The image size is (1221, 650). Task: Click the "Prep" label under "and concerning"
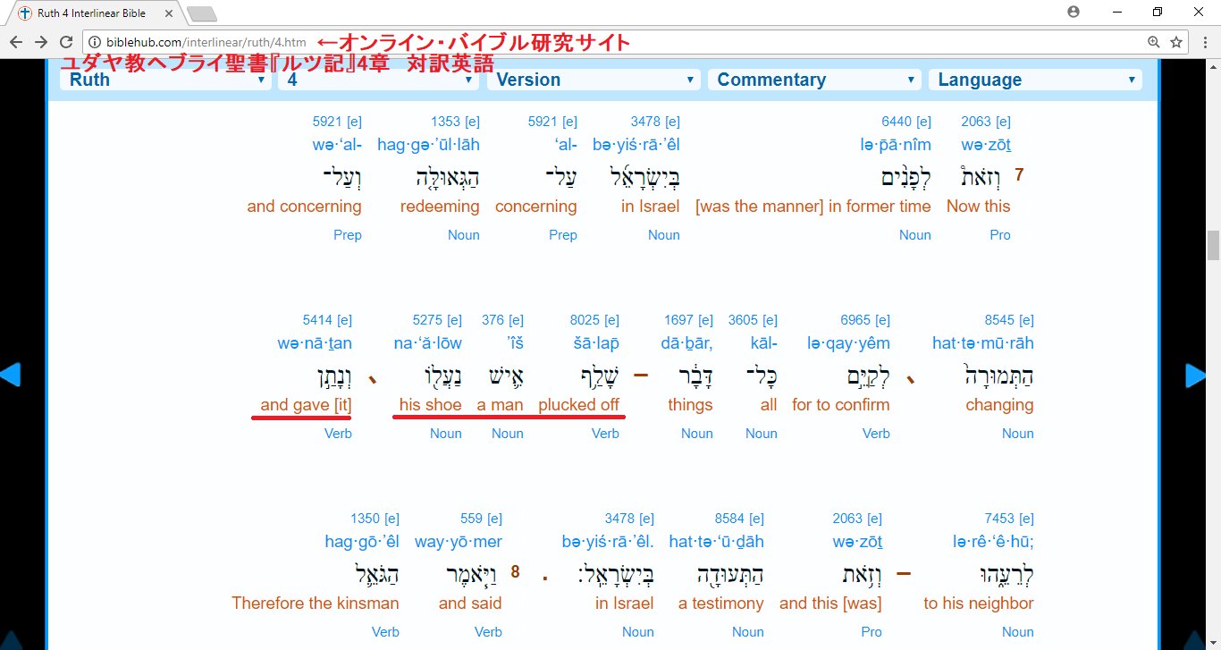[348, 235]
